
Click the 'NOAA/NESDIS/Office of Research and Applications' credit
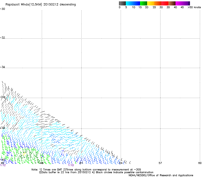pyautogui.click(x=161, y=175)
